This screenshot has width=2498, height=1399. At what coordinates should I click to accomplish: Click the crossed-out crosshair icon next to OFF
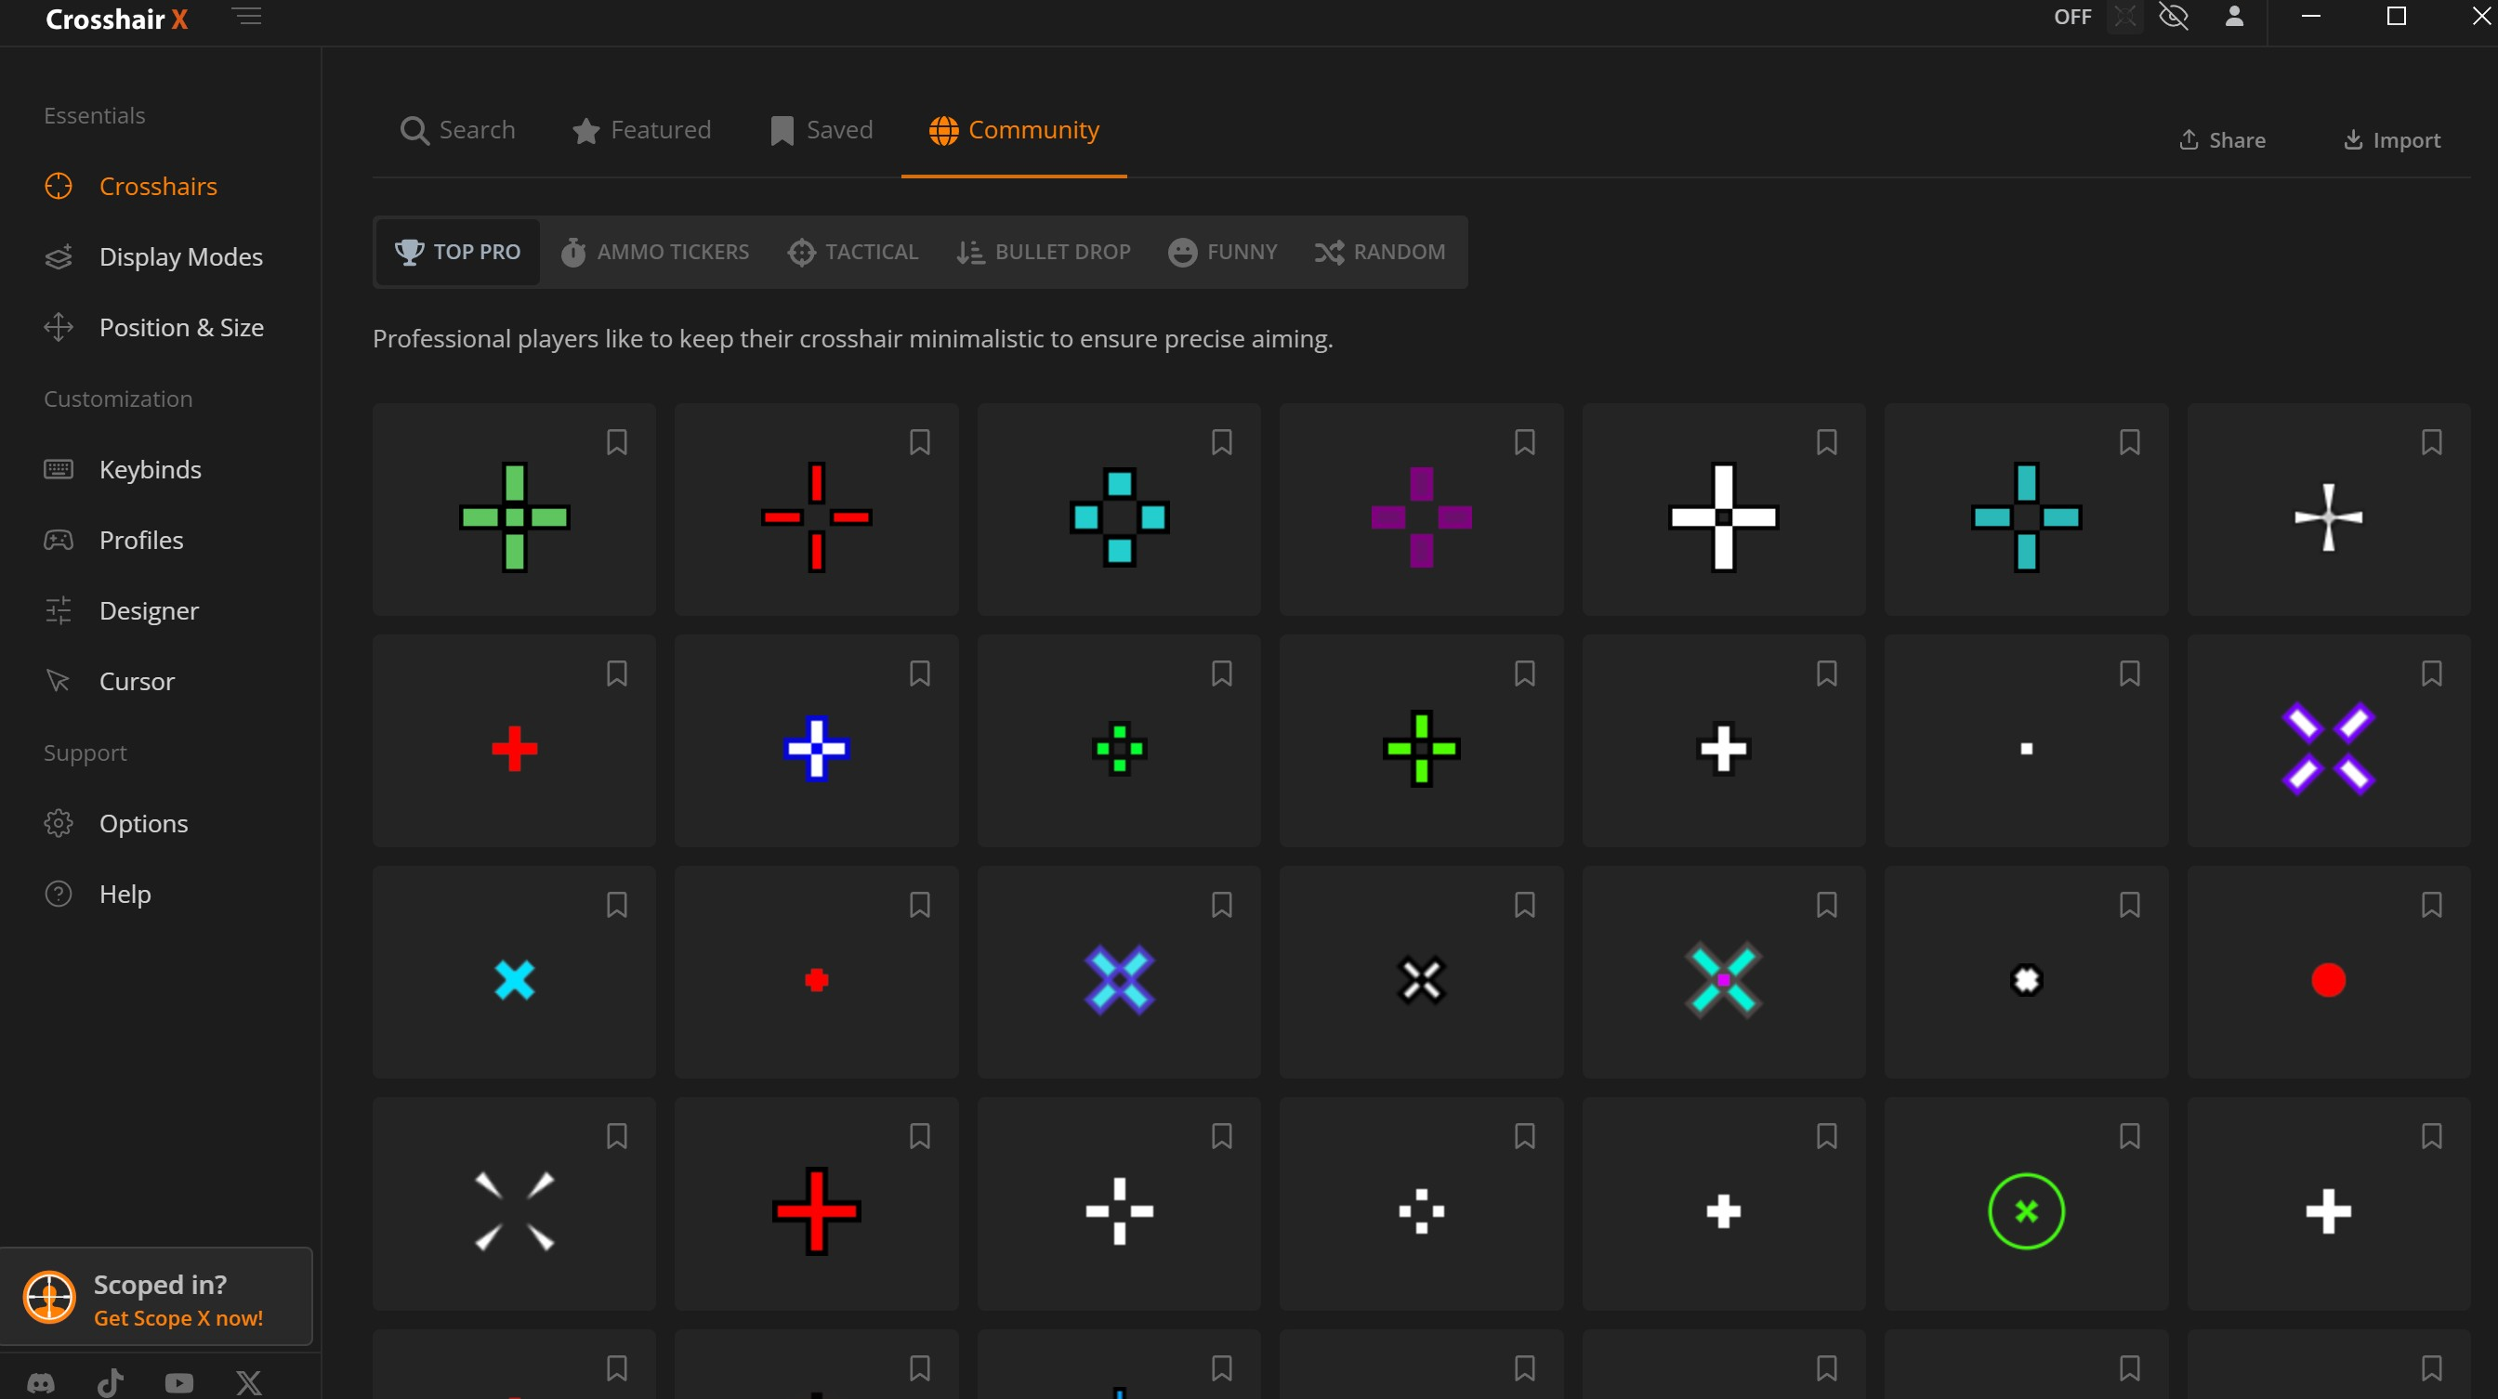pos(2124,17)
